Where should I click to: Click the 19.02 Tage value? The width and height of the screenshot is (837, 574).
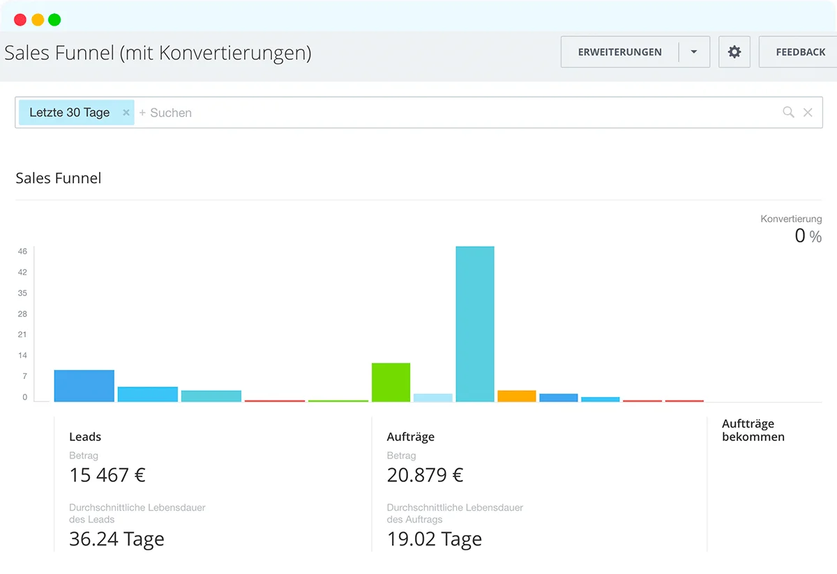435,539
